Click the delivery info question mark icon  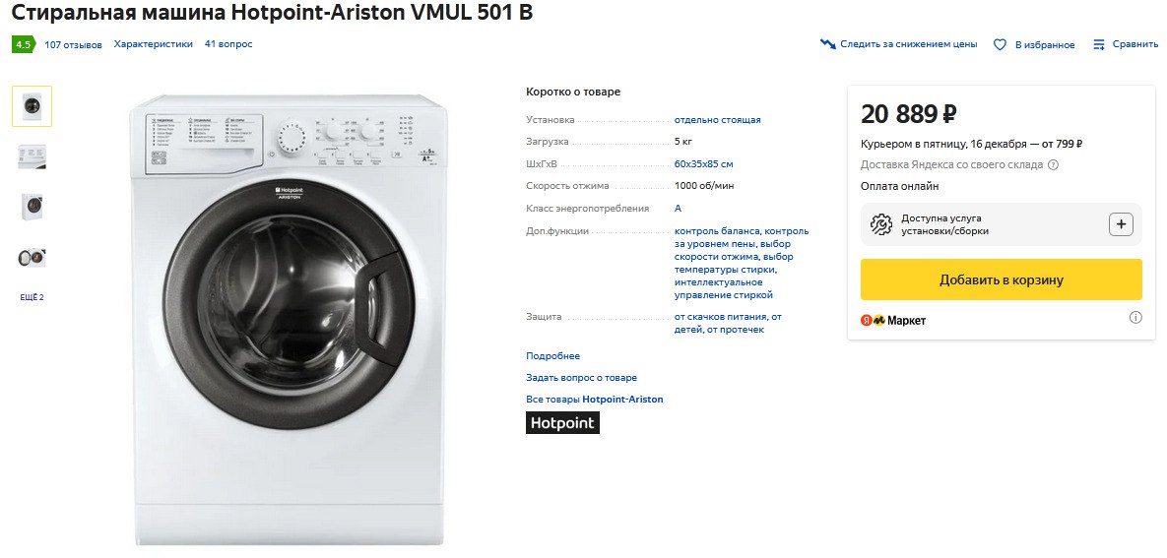point(1054,165)
